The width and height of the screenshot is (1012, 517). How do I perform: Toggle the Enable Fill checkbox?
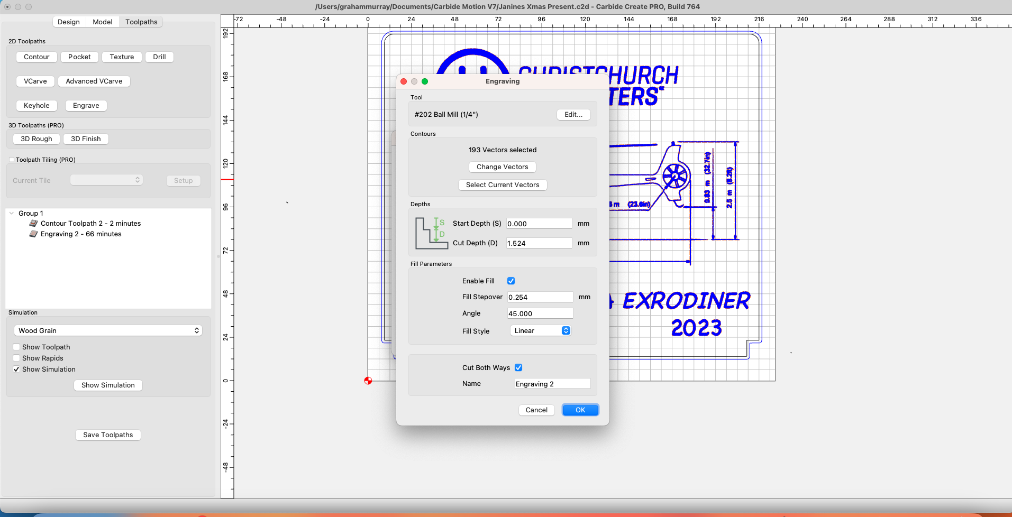[511, 281]
